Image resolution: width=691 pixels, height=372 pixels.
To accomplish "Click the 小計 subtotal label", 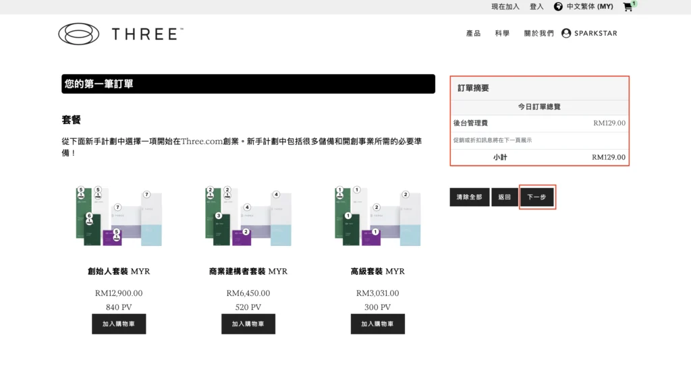I will tap(500, 157).
